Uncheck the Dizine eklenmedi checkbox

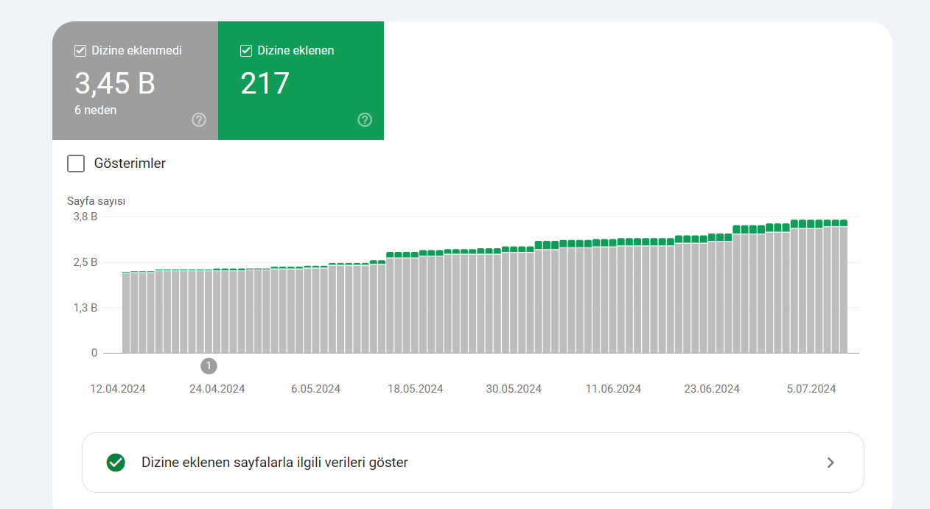coord(80,51)
